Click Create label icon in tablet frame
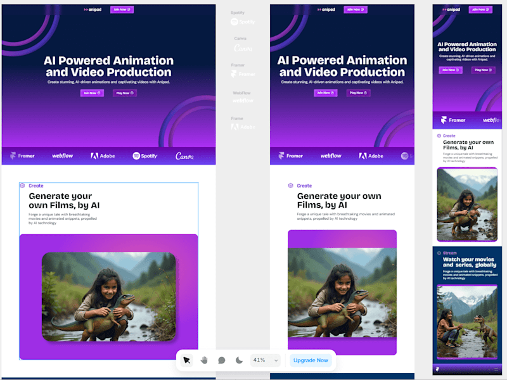The image size is (507, 380). tap(290, 186)
